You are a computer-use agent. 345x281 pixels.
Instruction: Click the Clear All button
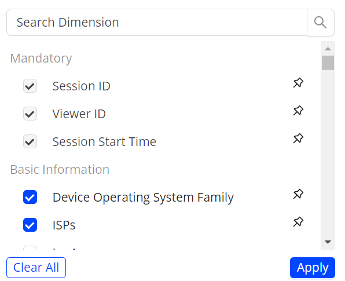[x=36, y=268]
